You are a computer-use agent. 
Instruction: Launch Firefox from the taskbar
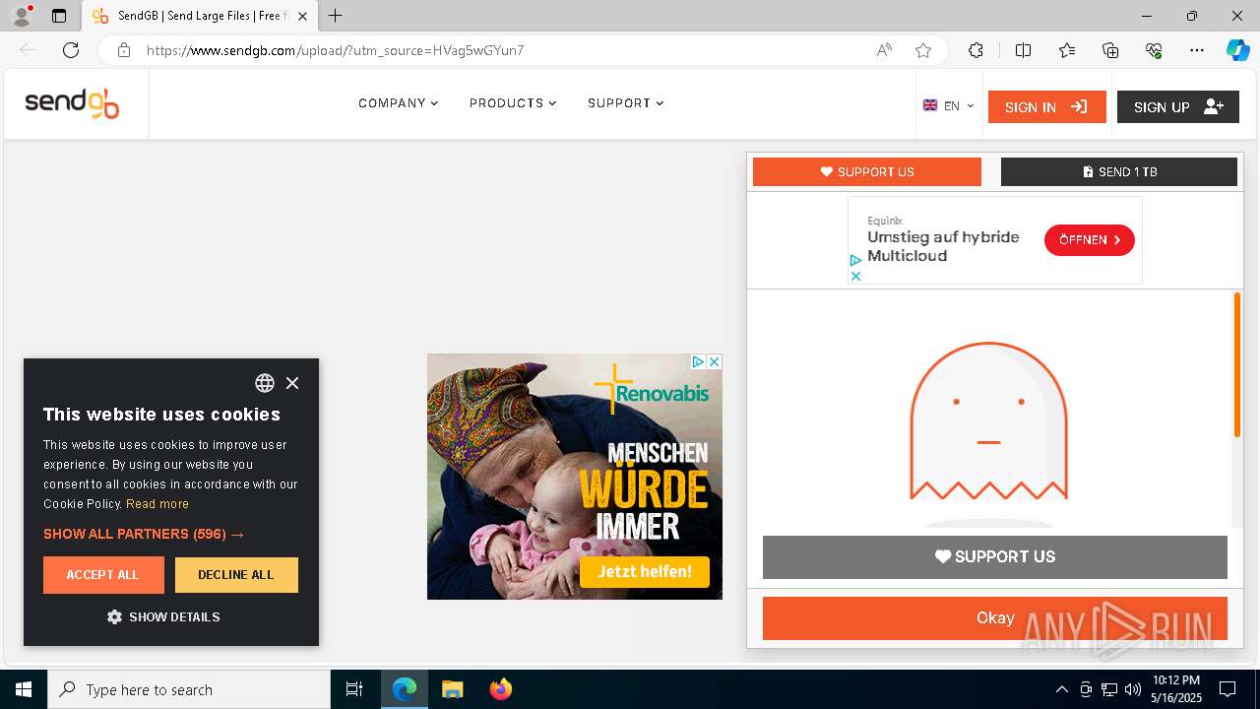point(500,689)
